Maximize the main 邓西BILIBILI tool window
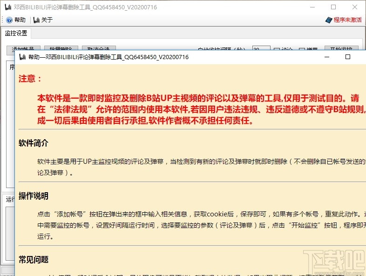Viewport: 366px width, 276px height. (x=333, y=7)
